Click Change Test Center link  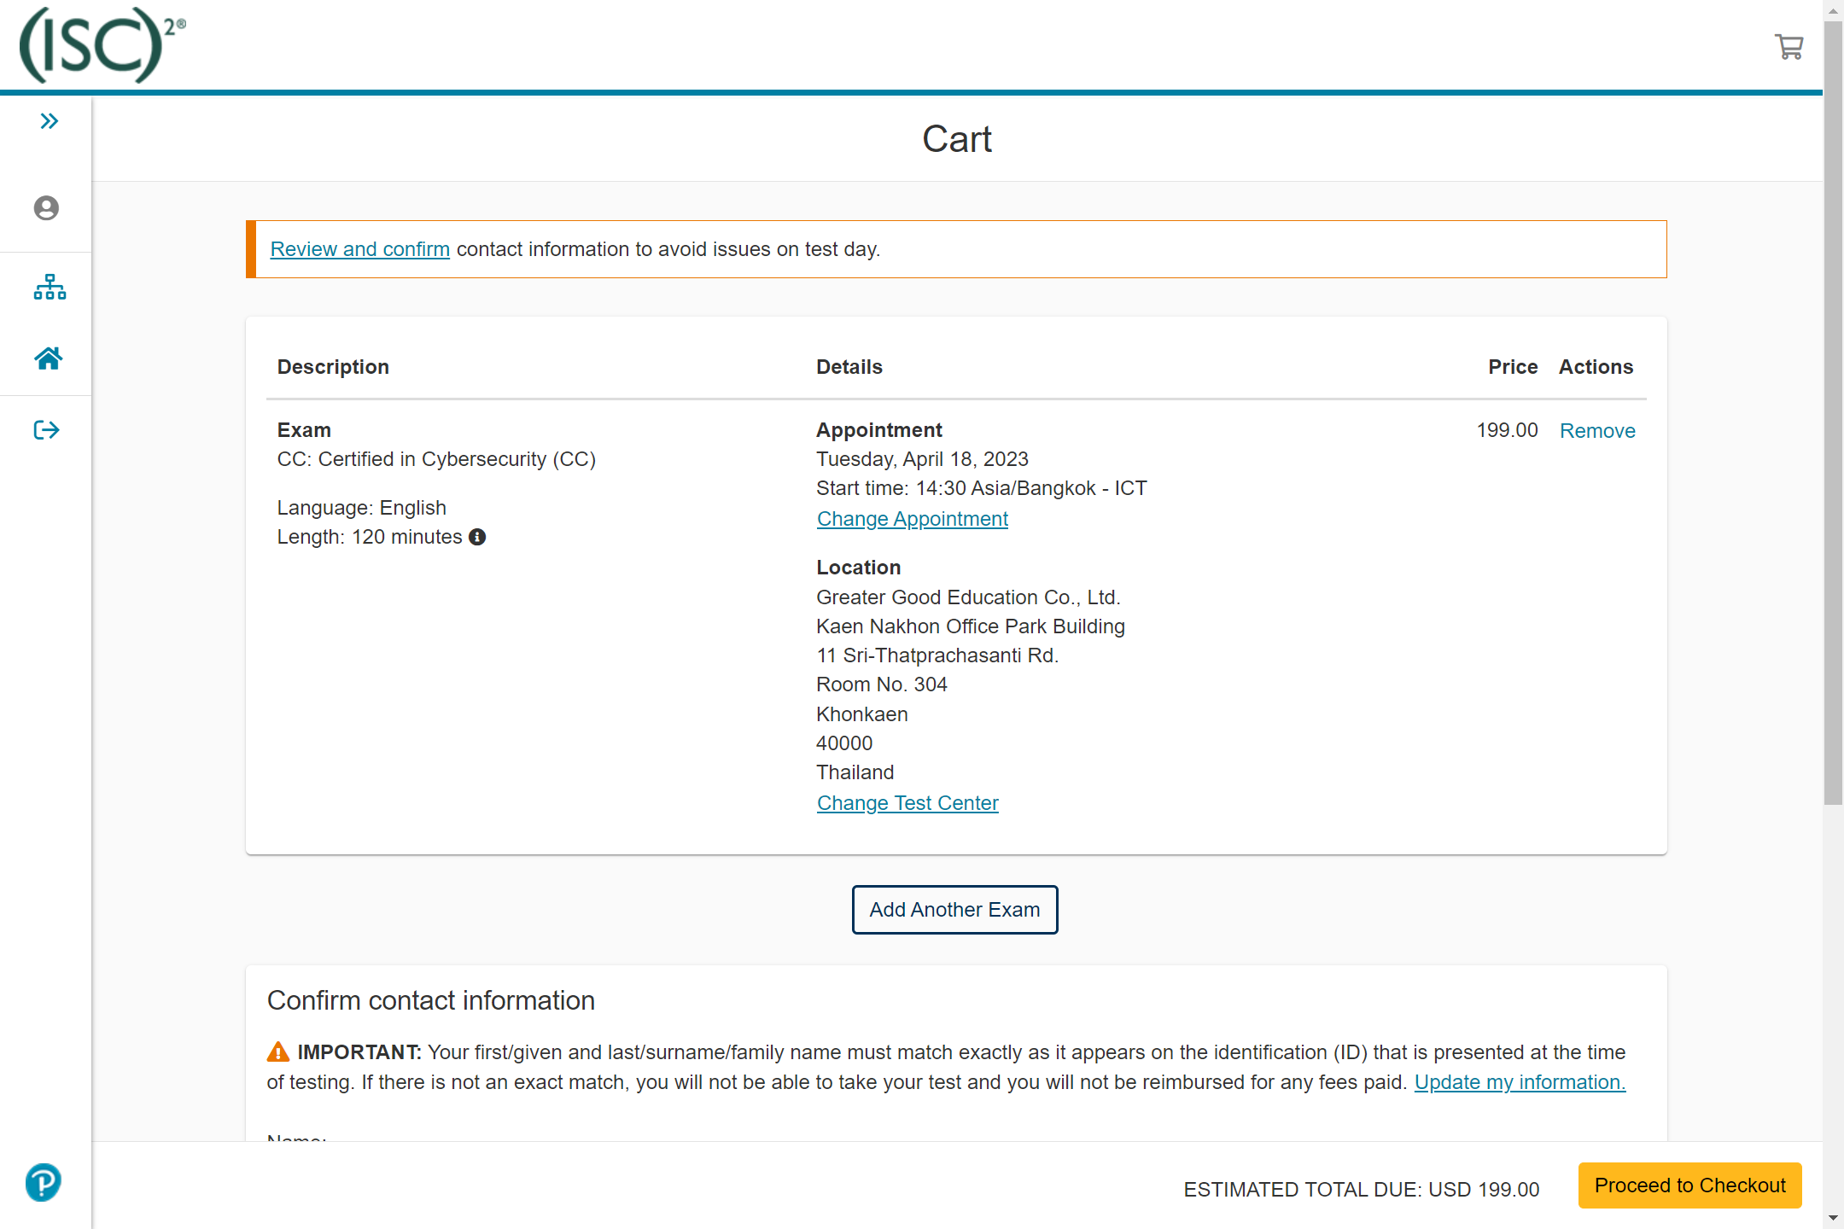[x=907, y=803]
